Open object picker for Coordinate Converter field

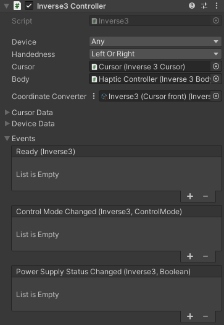coord(216,96)
